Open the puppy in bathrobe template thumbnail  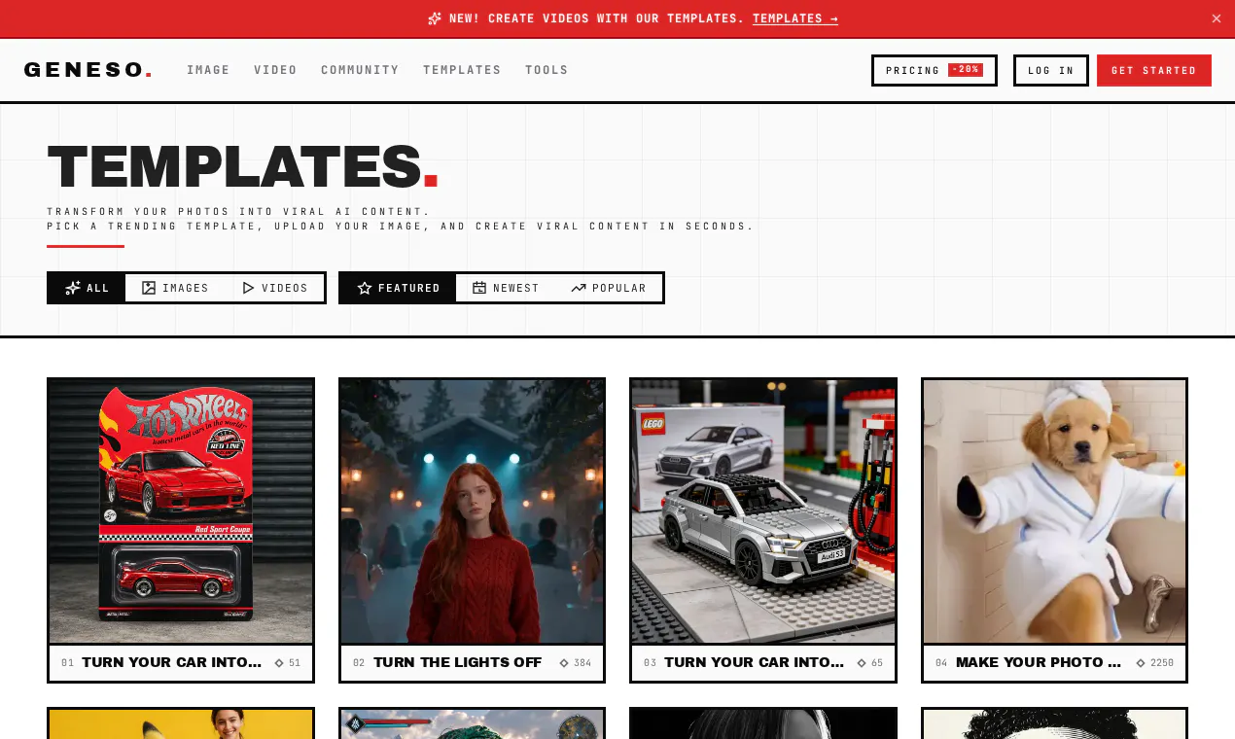coord(1054,511)
